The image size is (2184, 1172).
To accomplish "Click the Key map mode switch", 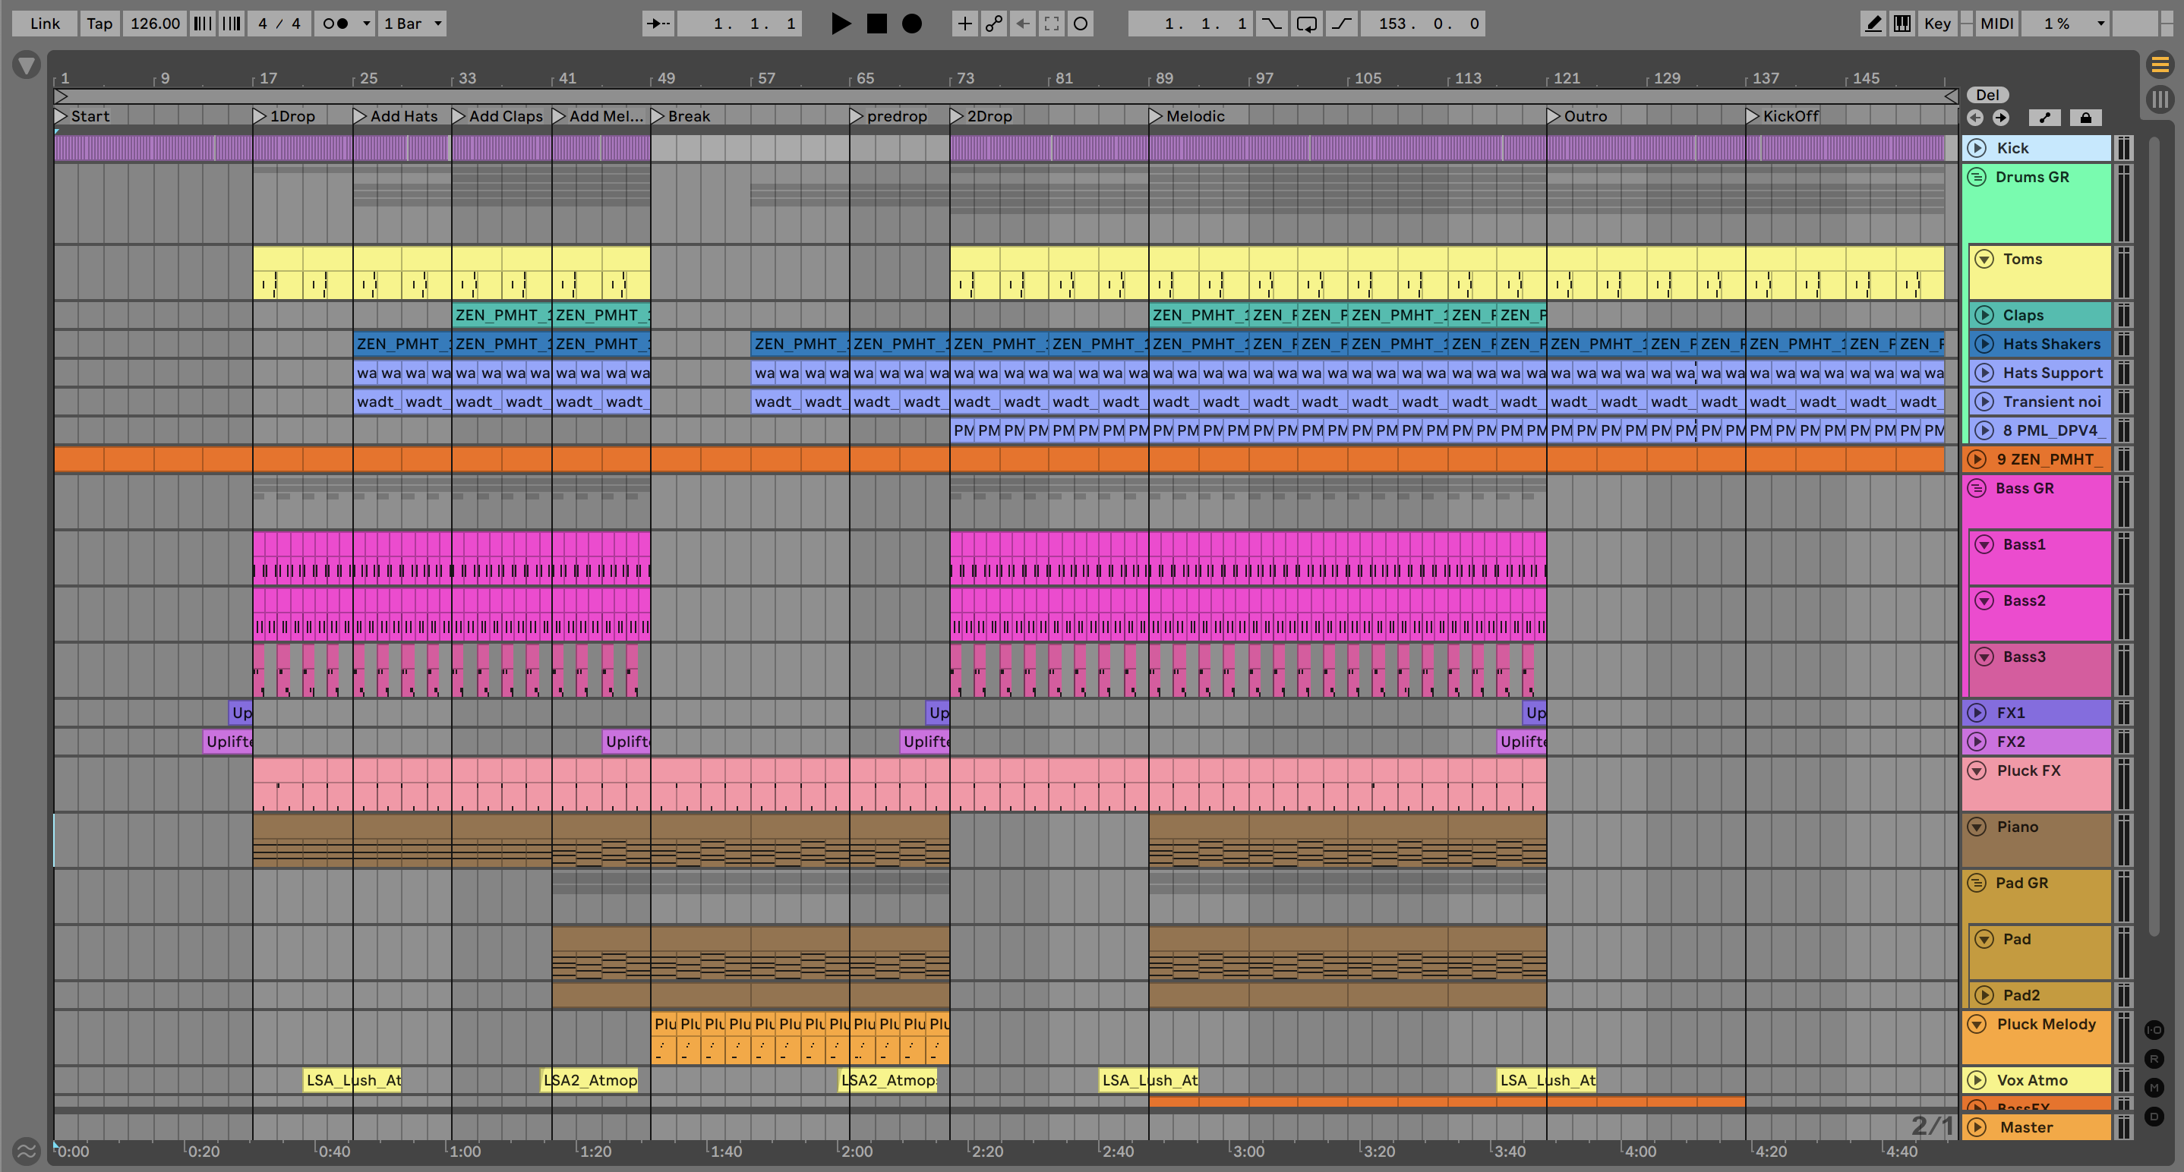I will (1936, 24).
